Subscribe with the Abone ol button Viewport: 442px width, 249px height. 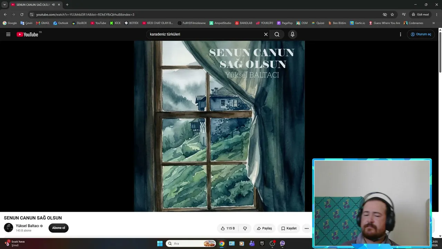tap(59, 228)
